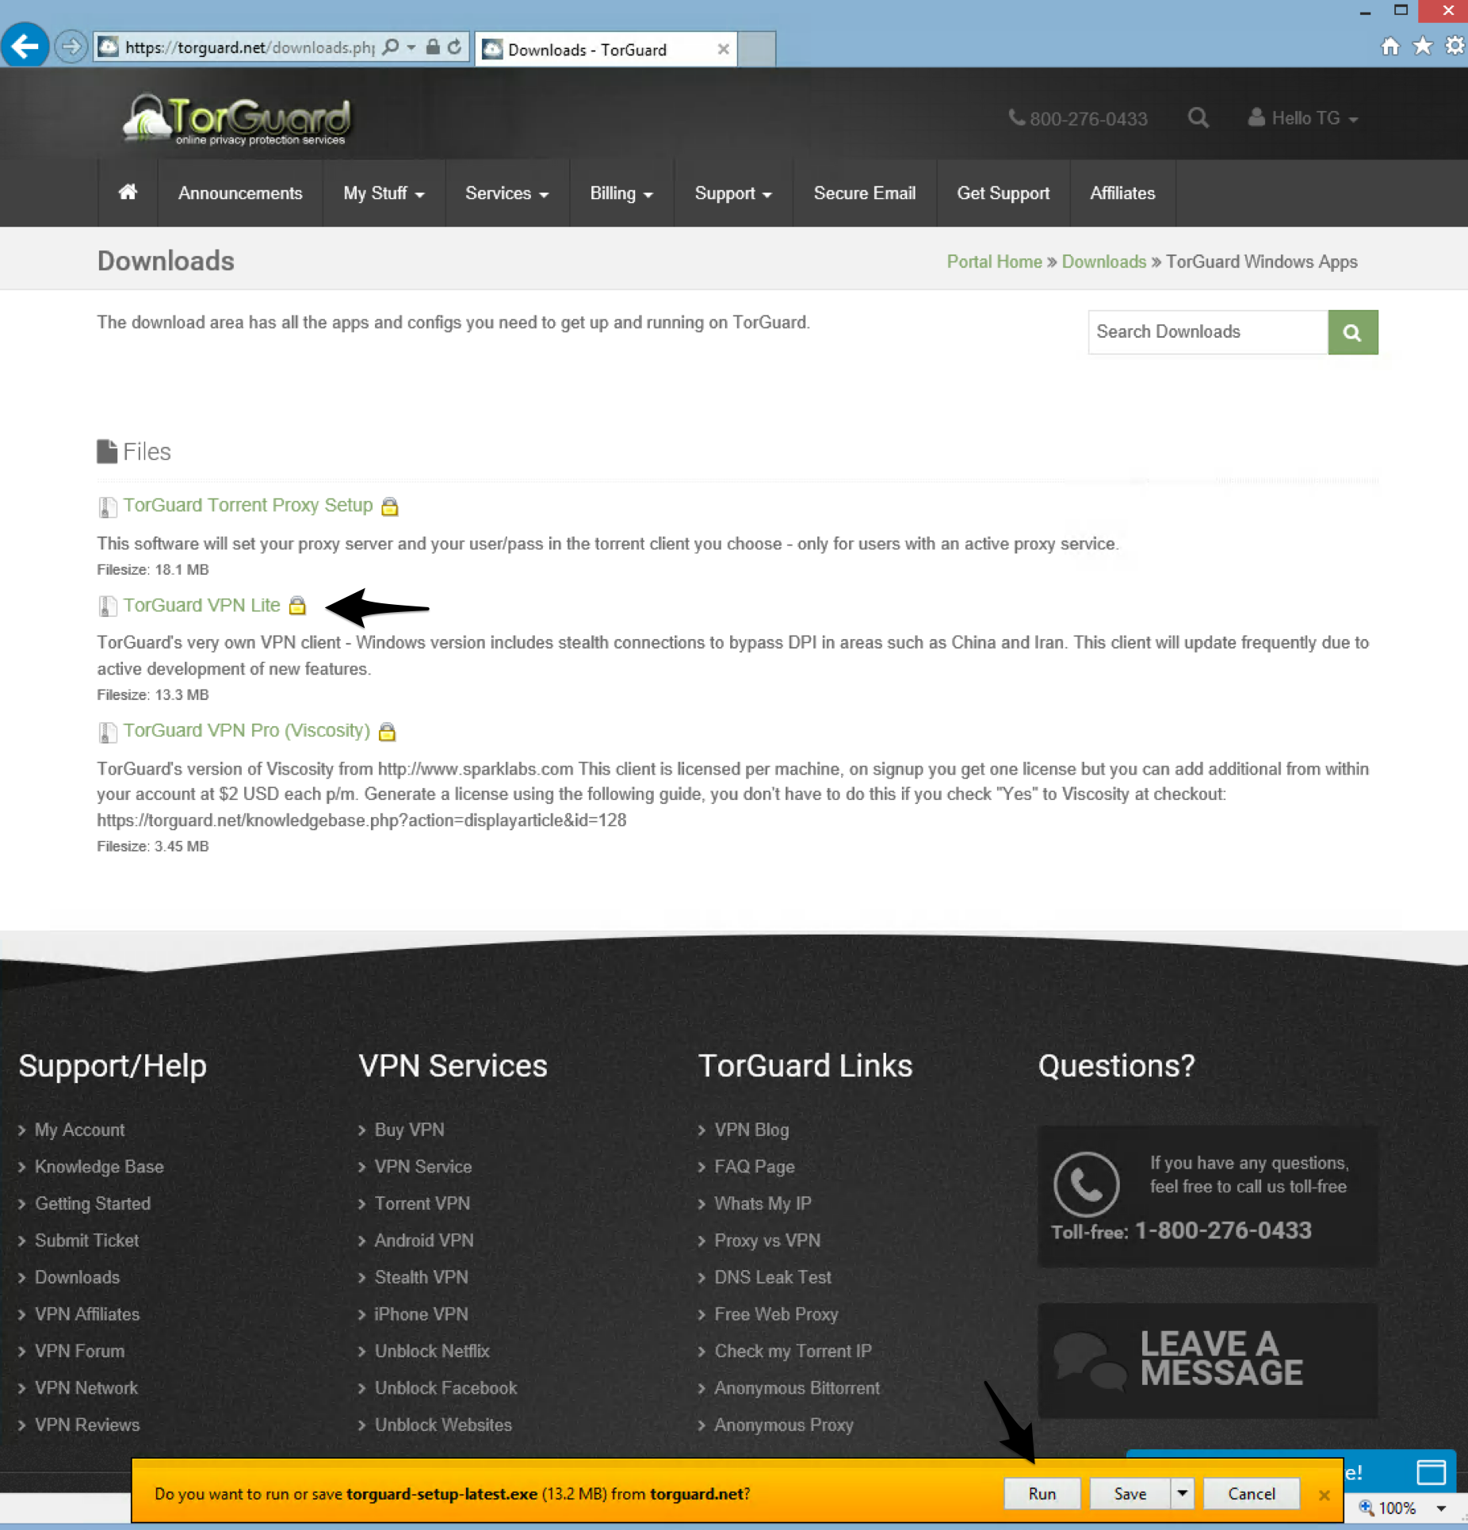Click the phone circle icon in Questions box

click(1086, 1184)
